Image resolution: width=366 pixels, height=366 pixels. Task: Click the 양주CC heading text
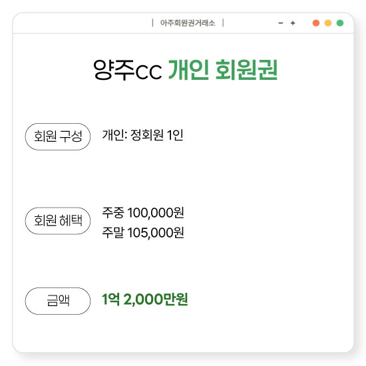click(x=128, y=70)
